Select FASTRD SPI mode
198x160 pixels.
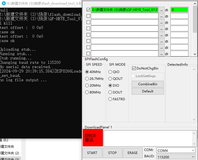(x=117, y=99)
